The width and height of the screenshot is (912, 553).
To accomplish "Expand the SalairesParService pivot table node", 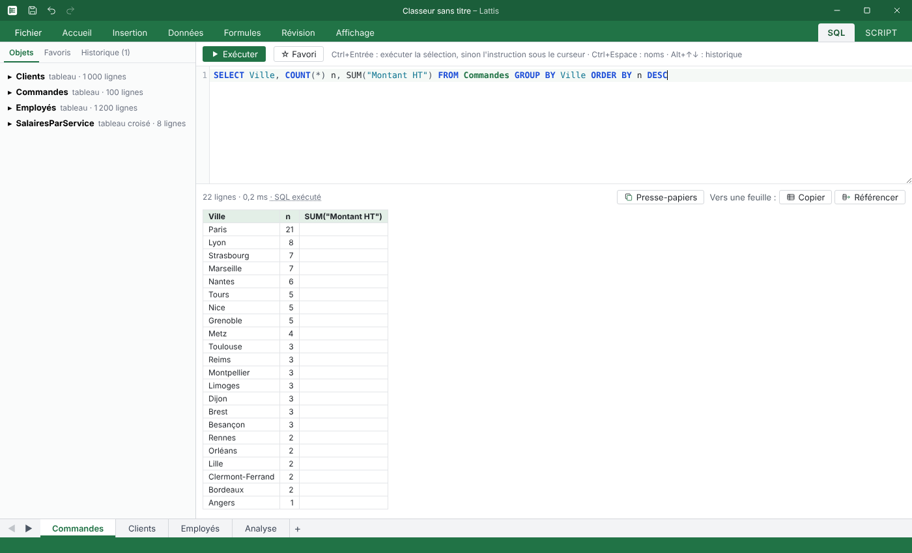I will pos(10,124).
